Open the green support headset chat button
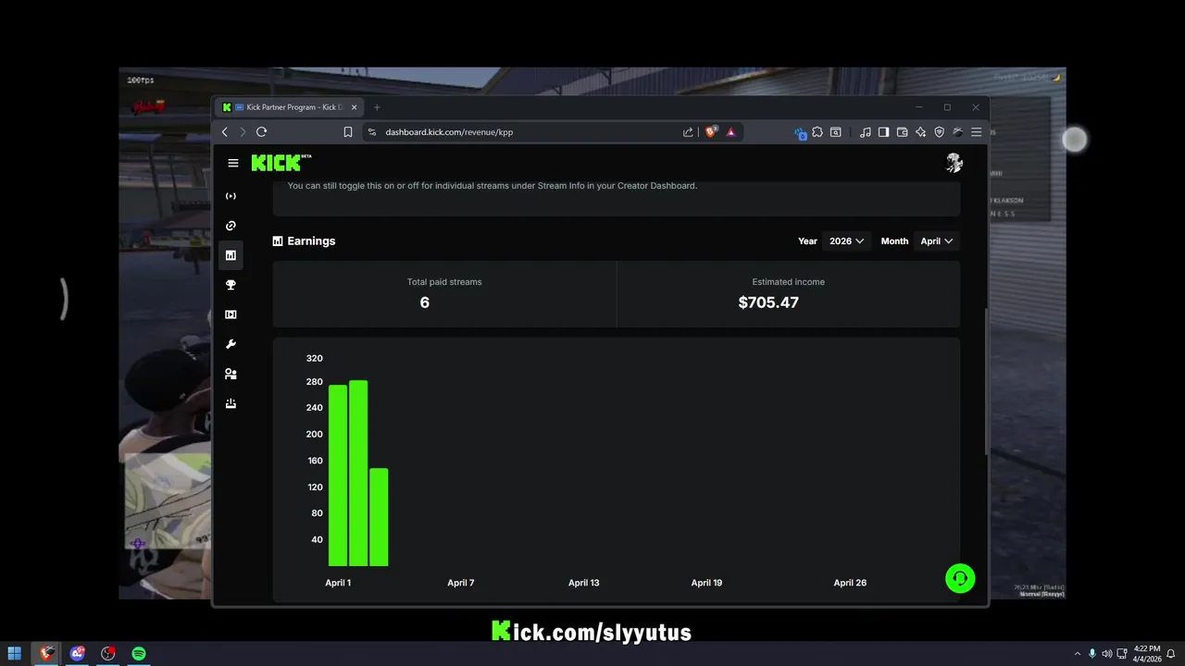Screen dimensions: 1185x666 [960, 578]
